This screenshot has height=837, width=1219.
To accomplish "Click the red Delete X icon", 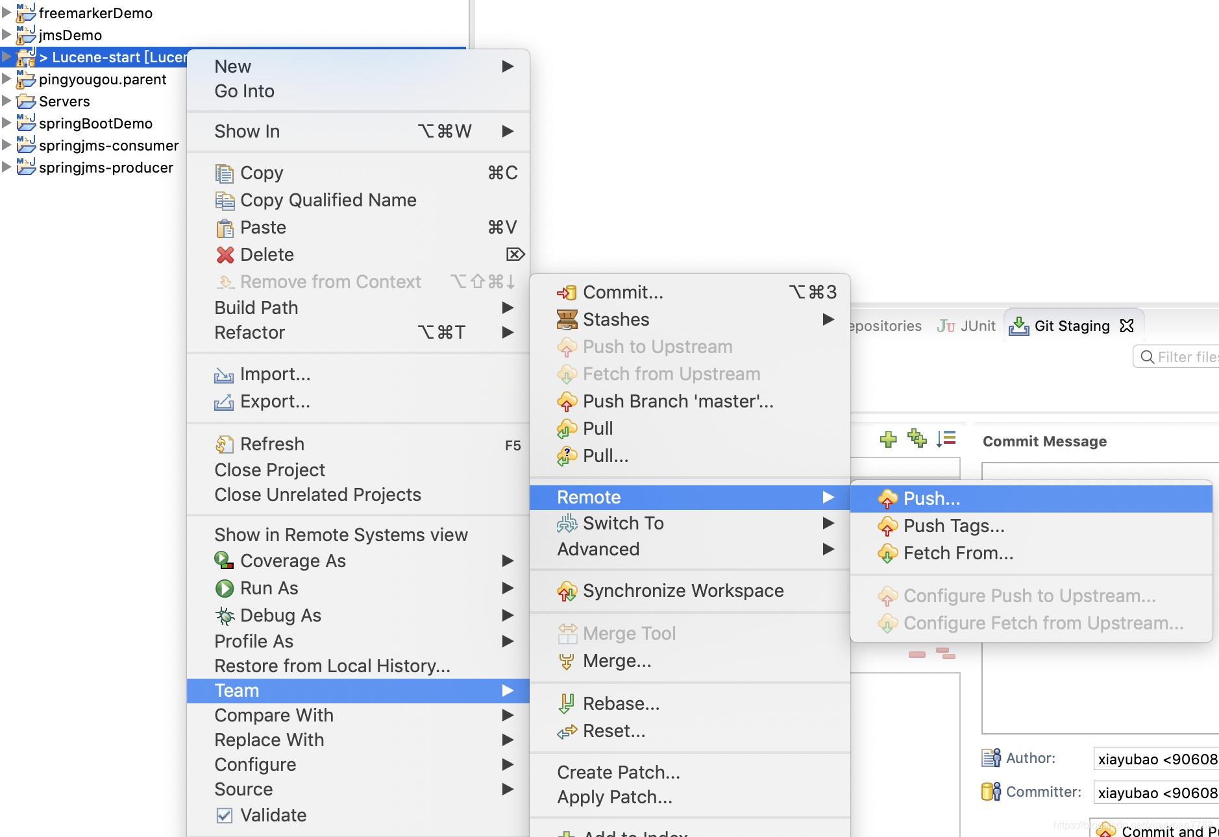I will [x=225, y=255].
